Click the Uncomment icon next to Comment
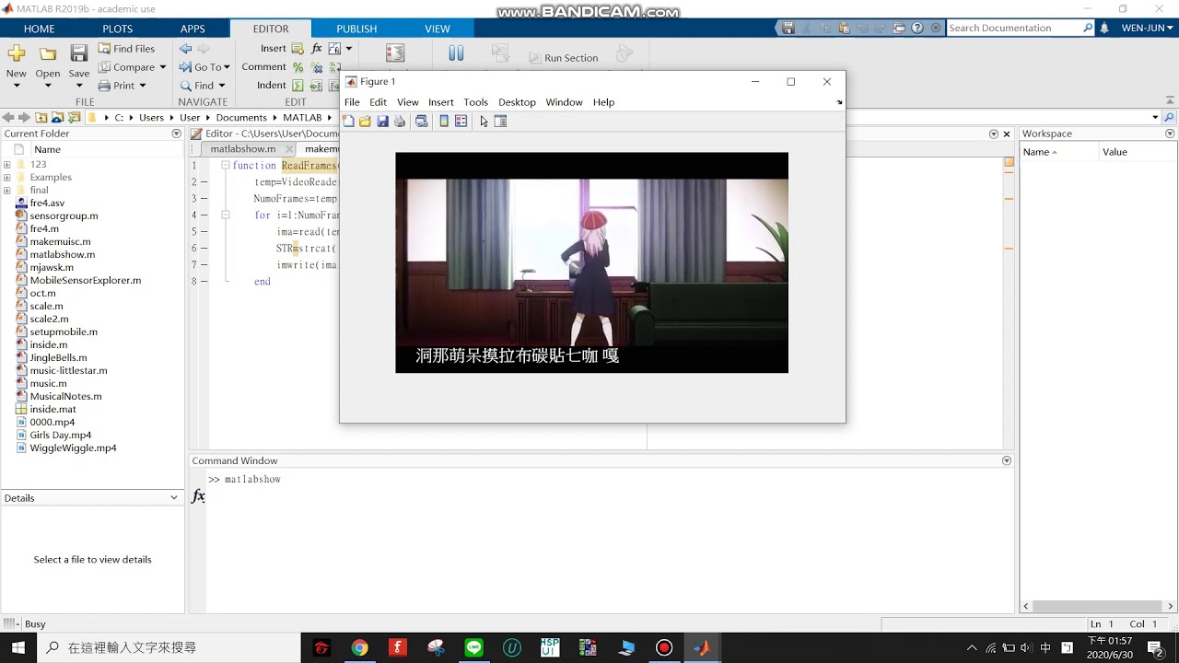Viewport: 1179px width, 663px height. [x=317, y=67]
